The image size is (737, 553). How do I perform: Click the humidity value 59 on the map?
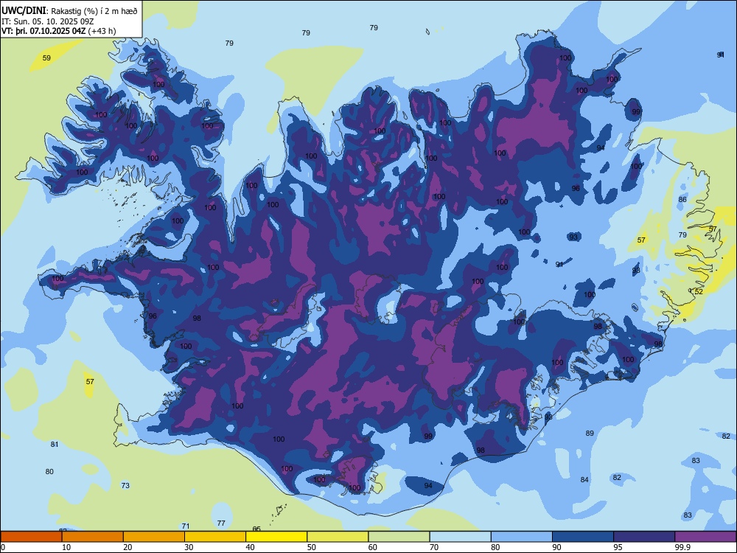[46, 58]
